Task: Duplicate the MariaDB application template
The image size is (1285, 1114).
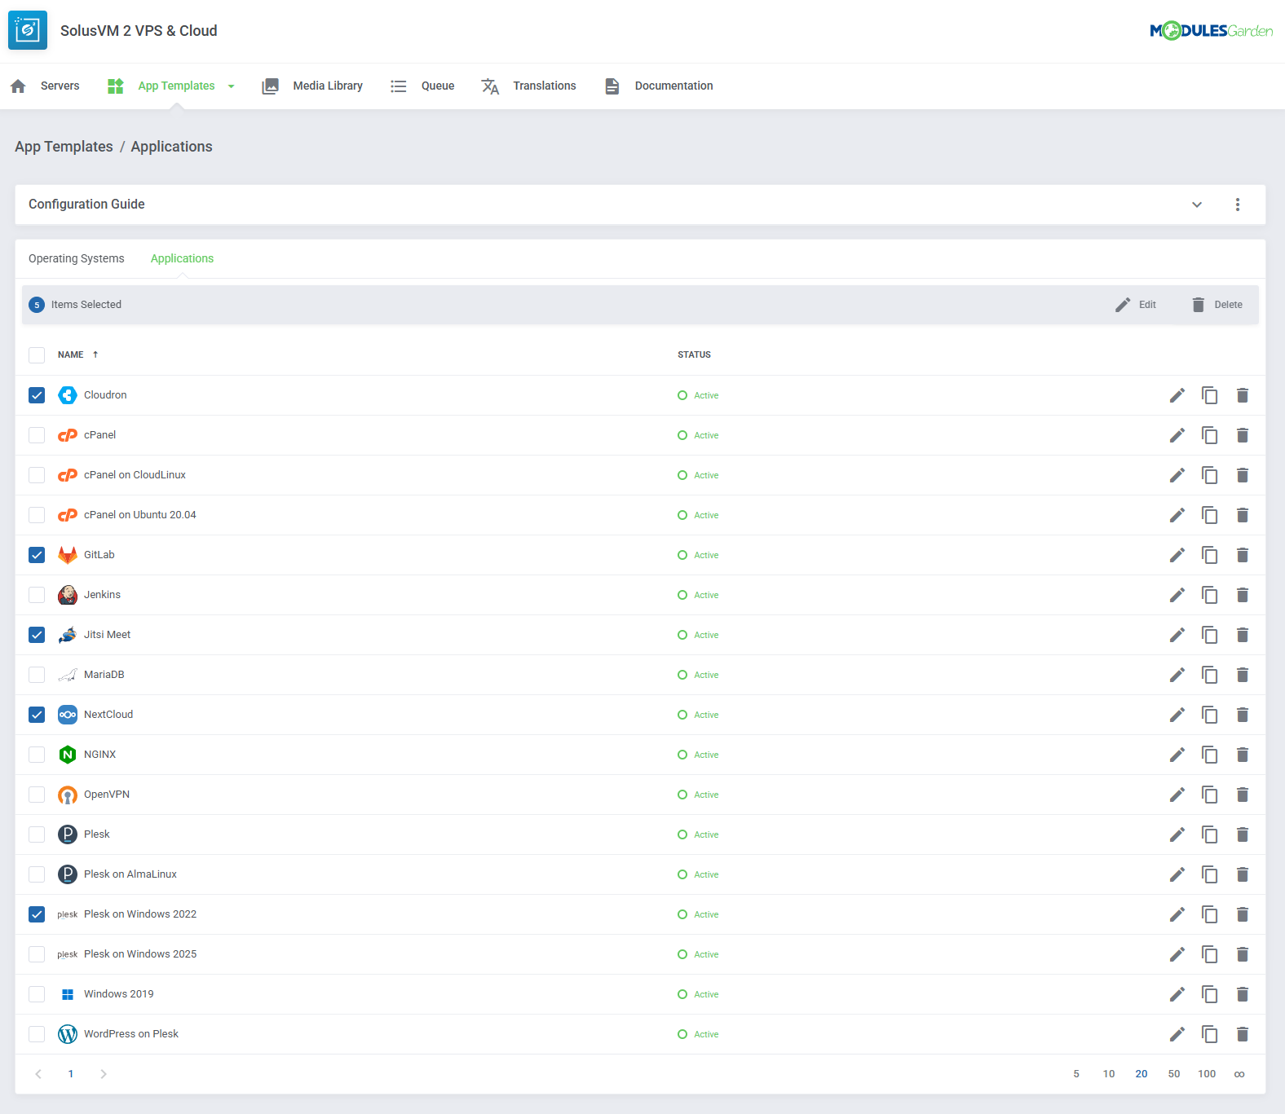Action: [1209, 675]
